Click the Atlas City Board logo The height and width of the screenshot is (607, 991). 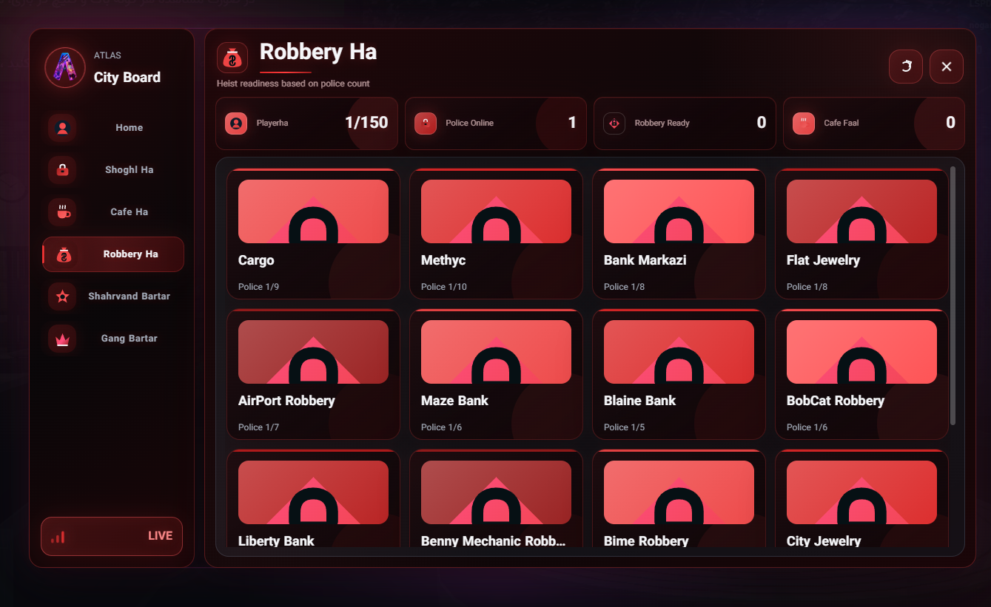click(66, 67)
